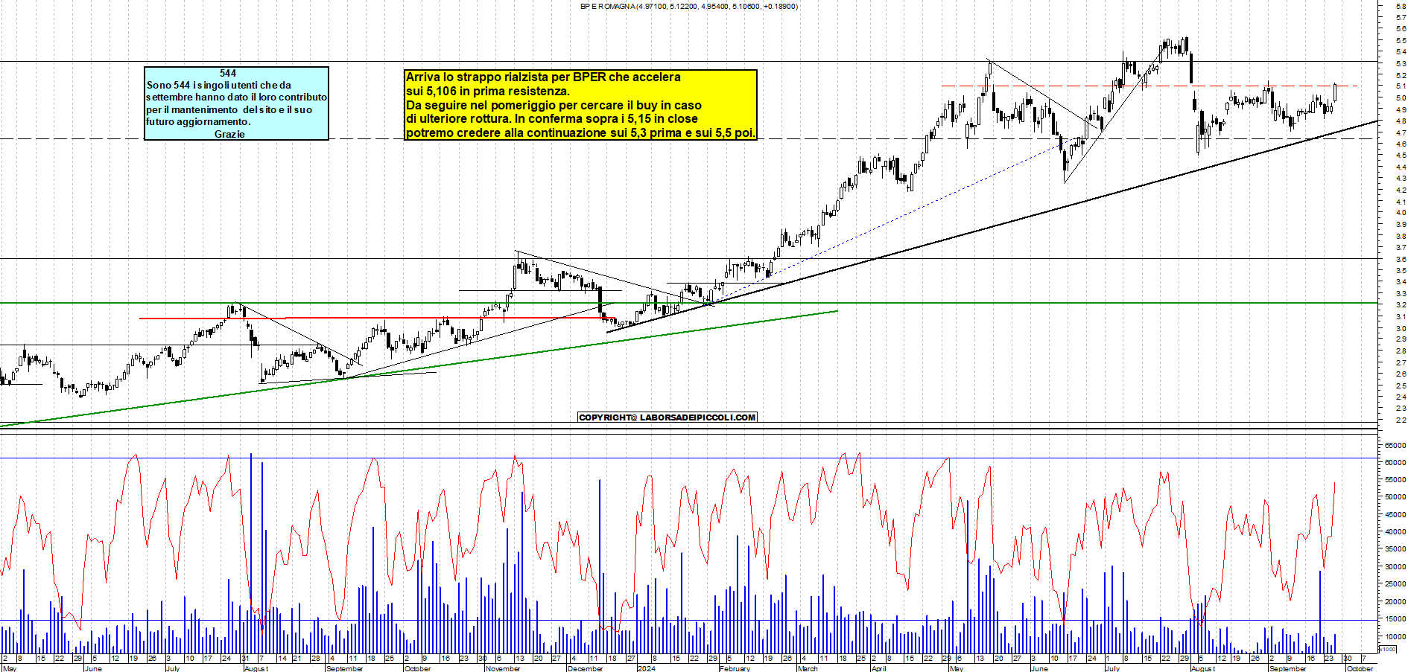Click the 2.7 price scale label
Screen dimensions: 1408x672
click(x=1401, y=362)
